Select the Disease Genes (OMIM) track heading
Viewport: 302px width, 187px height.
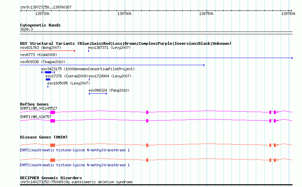pos(44,137)
